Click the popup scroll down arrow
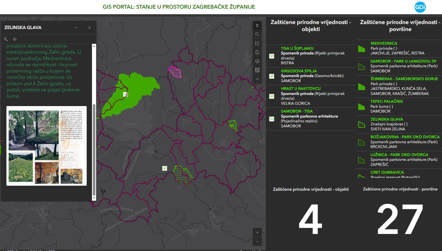 coord(94,198)
